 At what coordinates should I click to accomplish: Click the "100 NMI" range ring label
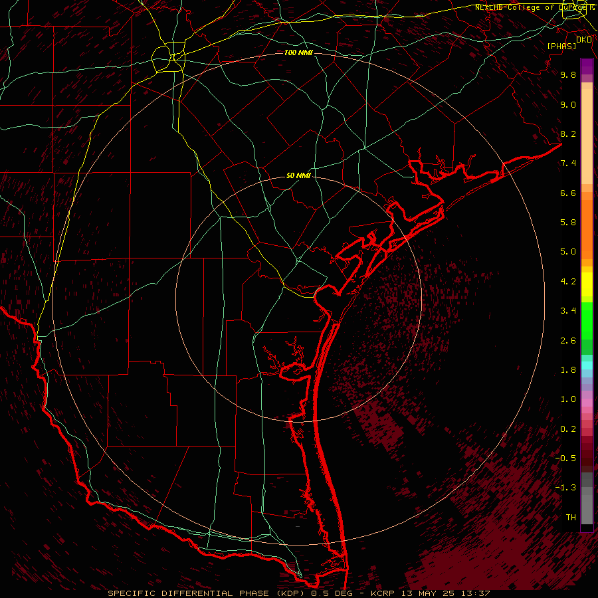[x=298, y=52]
